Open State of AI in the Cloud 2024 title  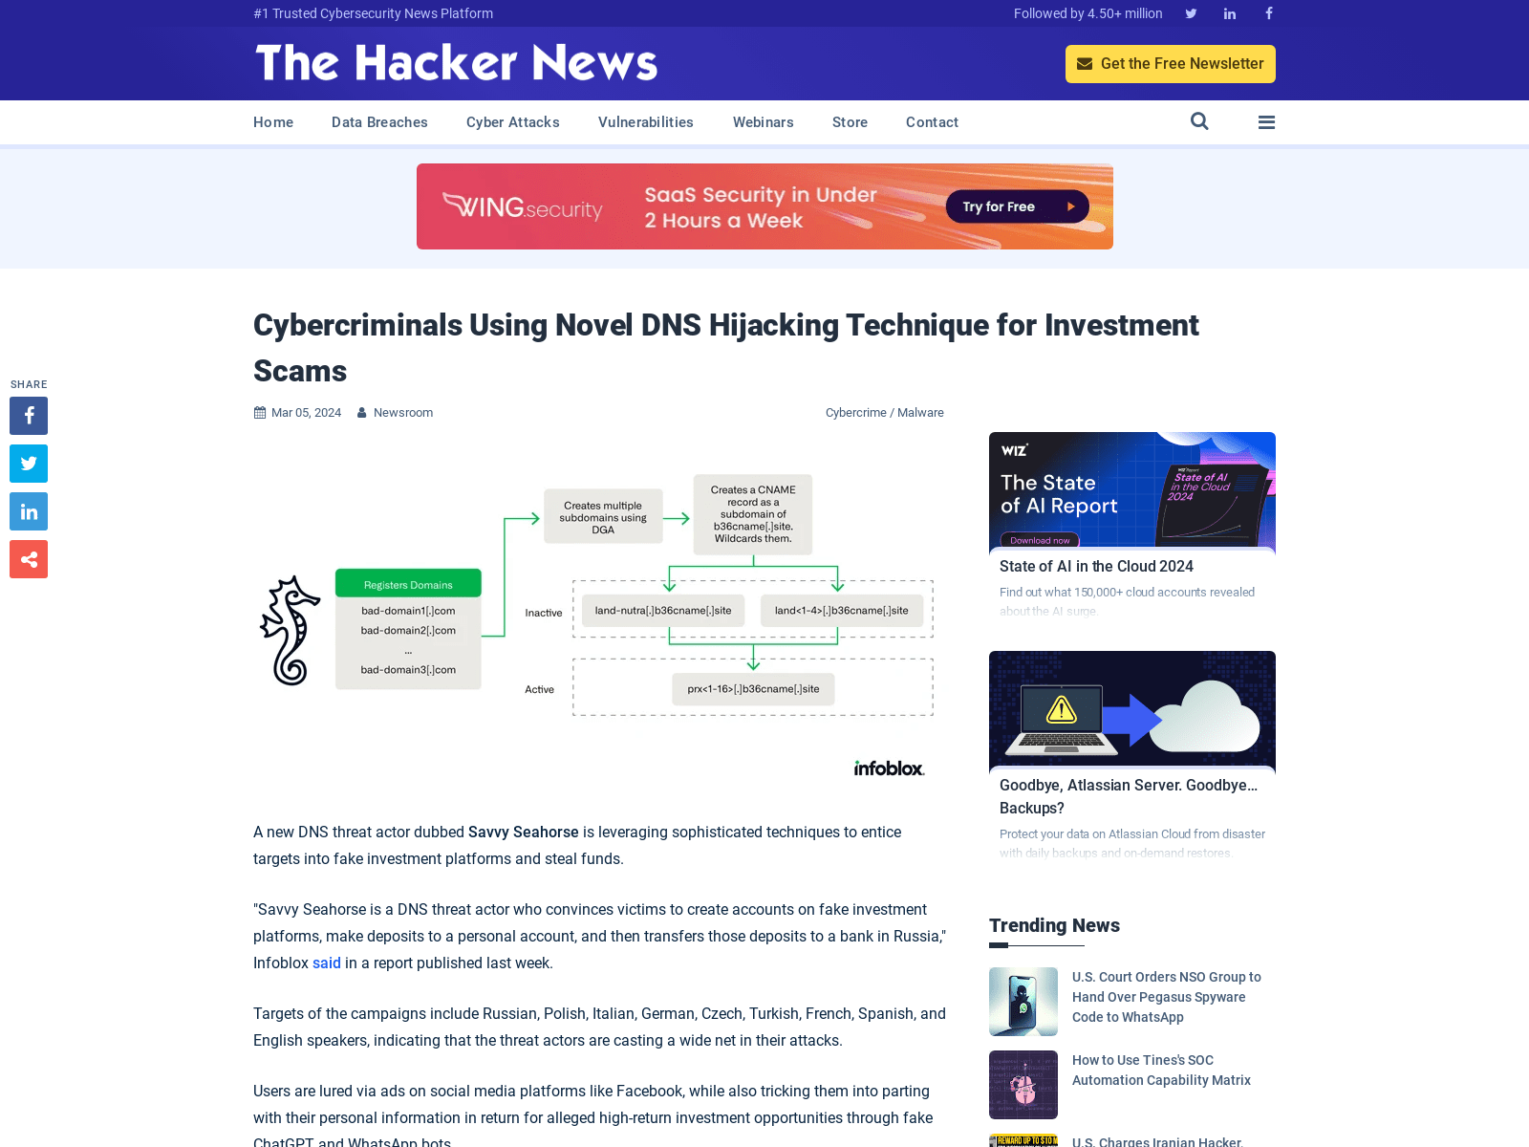point(1096,566)
